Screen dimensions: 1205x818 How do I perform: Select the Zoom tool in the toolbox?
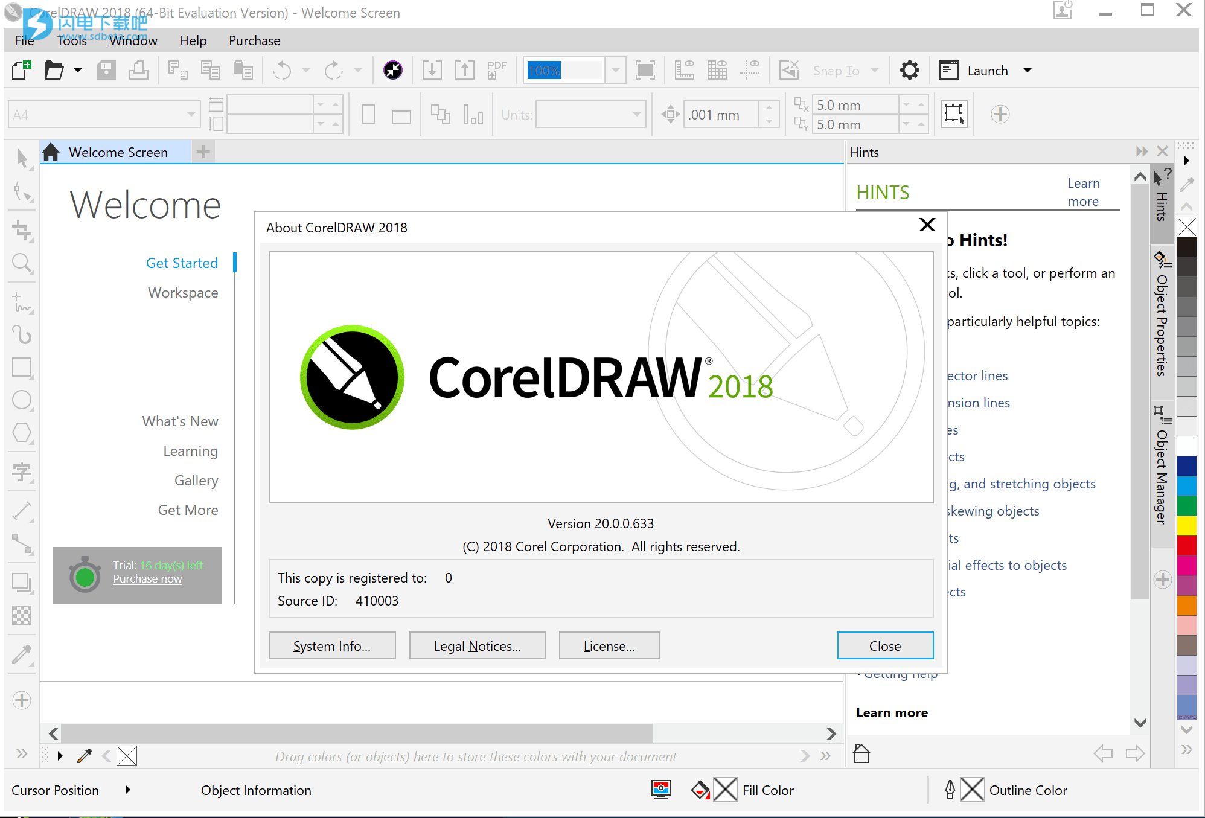pyautogui.click(x=22, y=263)
